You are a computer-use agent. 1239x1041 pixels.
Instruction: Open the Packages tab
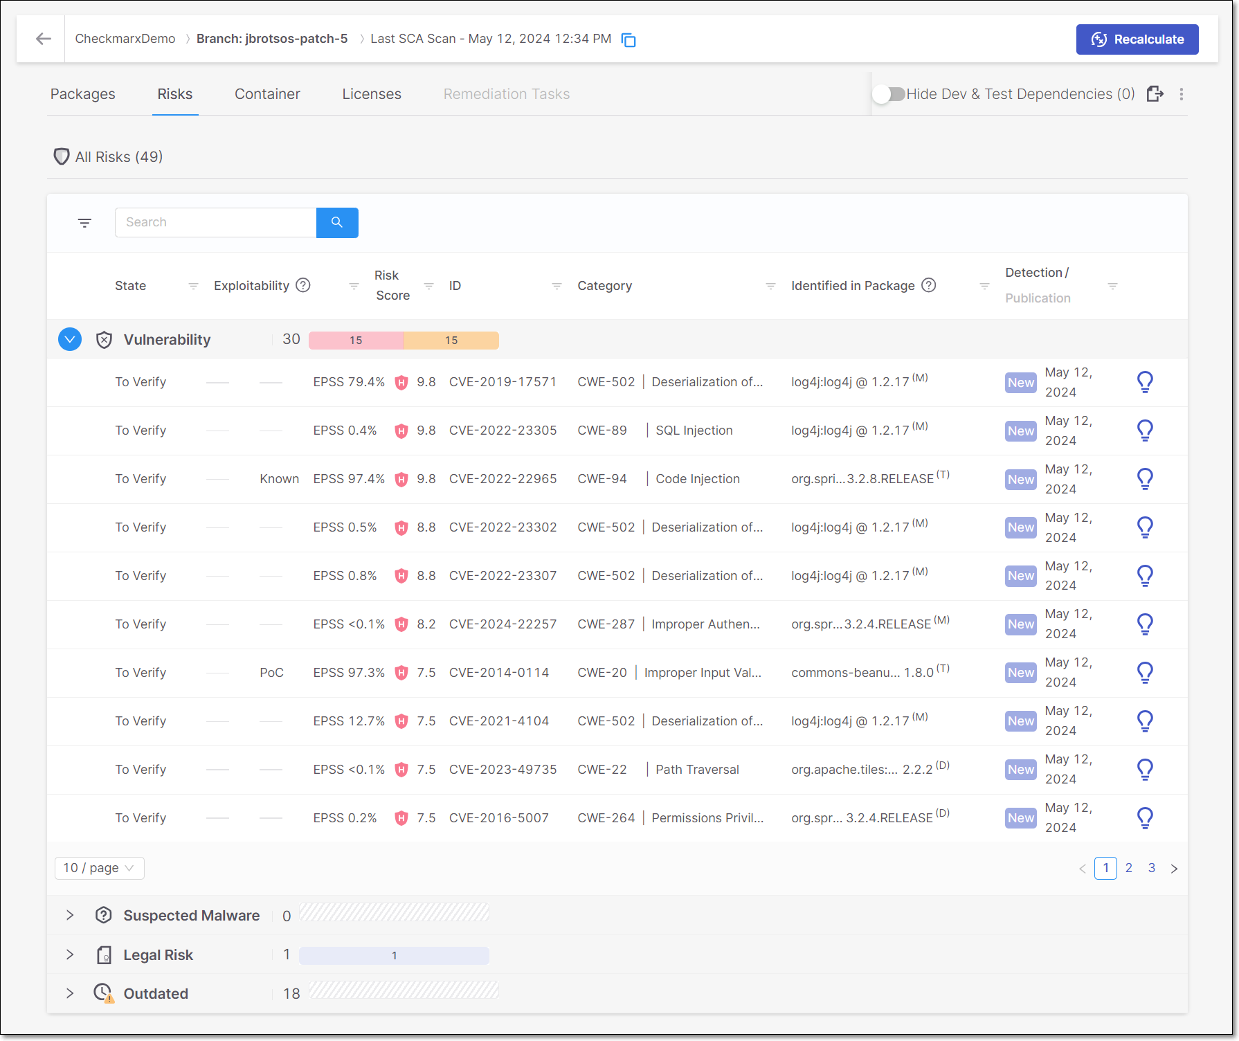point(83,94)
